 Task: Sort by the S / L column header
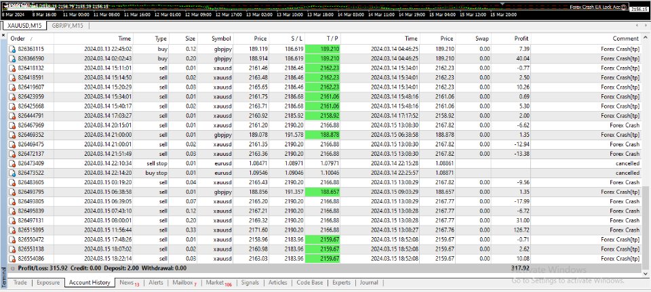[287, 39]
